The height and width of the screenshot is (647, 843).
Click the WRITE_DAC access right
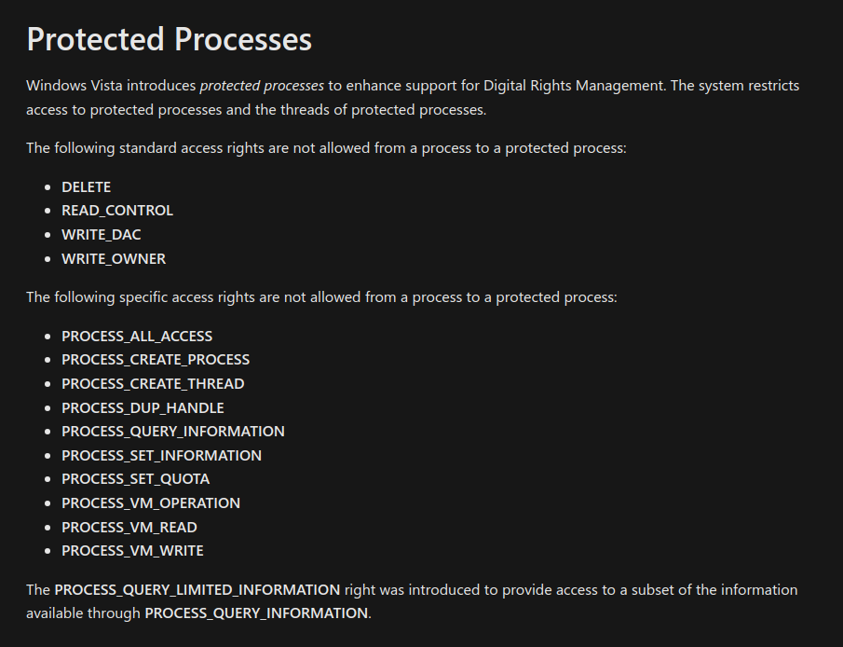[102, 235]
